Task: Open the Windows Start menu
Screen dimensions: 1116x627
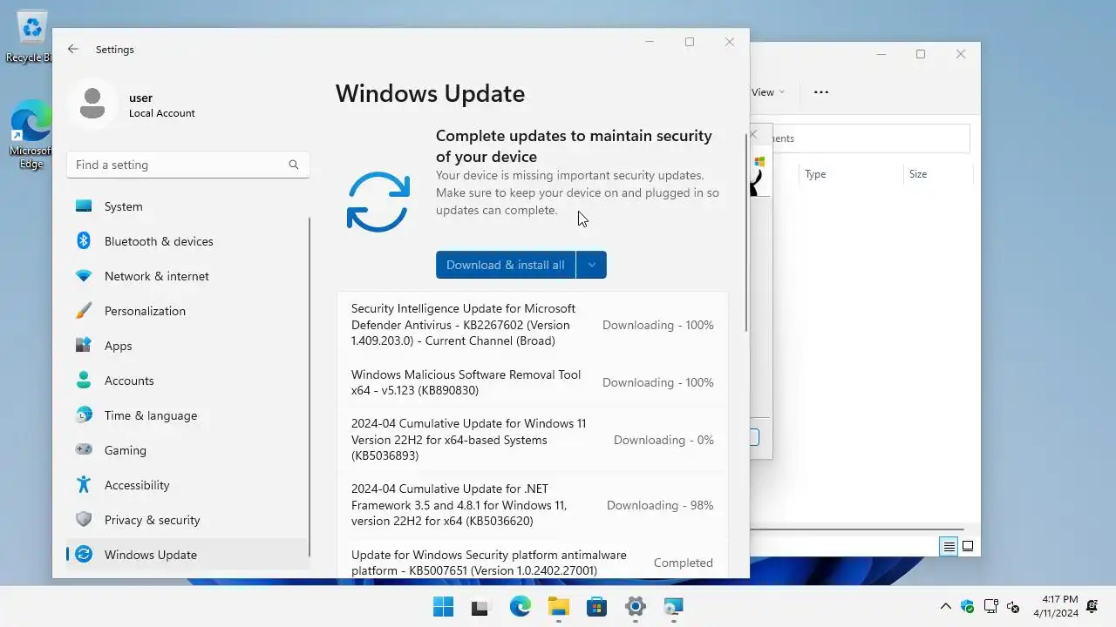Action: (443, 607)
